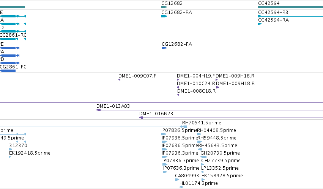Click the CG42594 gene bar
This screenshot has width=323, height=189.
point(290,7)
